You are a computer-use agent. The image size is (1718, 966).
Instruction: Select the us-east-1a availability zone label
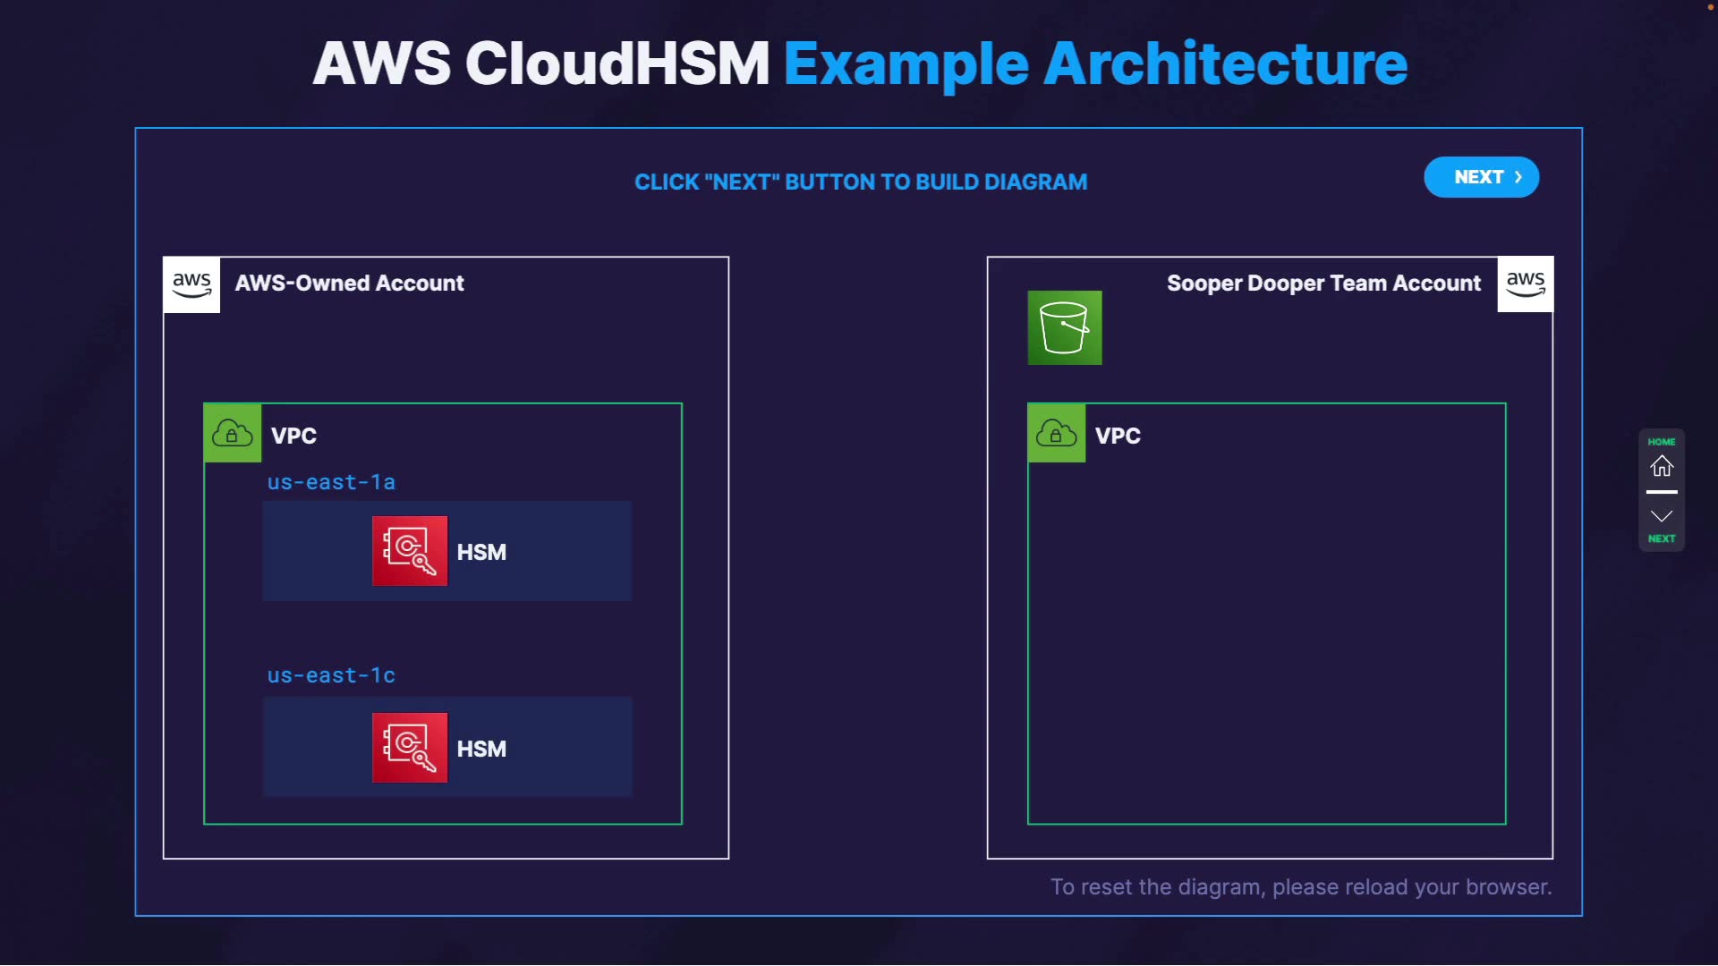pos(331,482)
